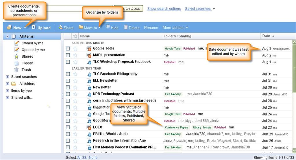The height and width of the screenshot is (160, 296).
Task: Check the MARIL presentation checkbox
Action: [68, 55]
